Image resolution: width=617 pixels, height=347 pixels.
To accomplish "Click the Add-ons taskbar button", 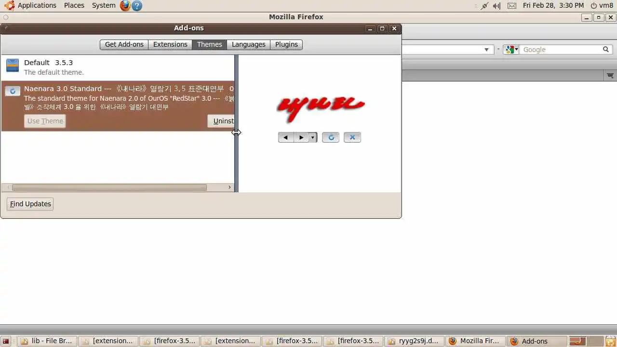I will pyautogui.click(x=537, y=341).
